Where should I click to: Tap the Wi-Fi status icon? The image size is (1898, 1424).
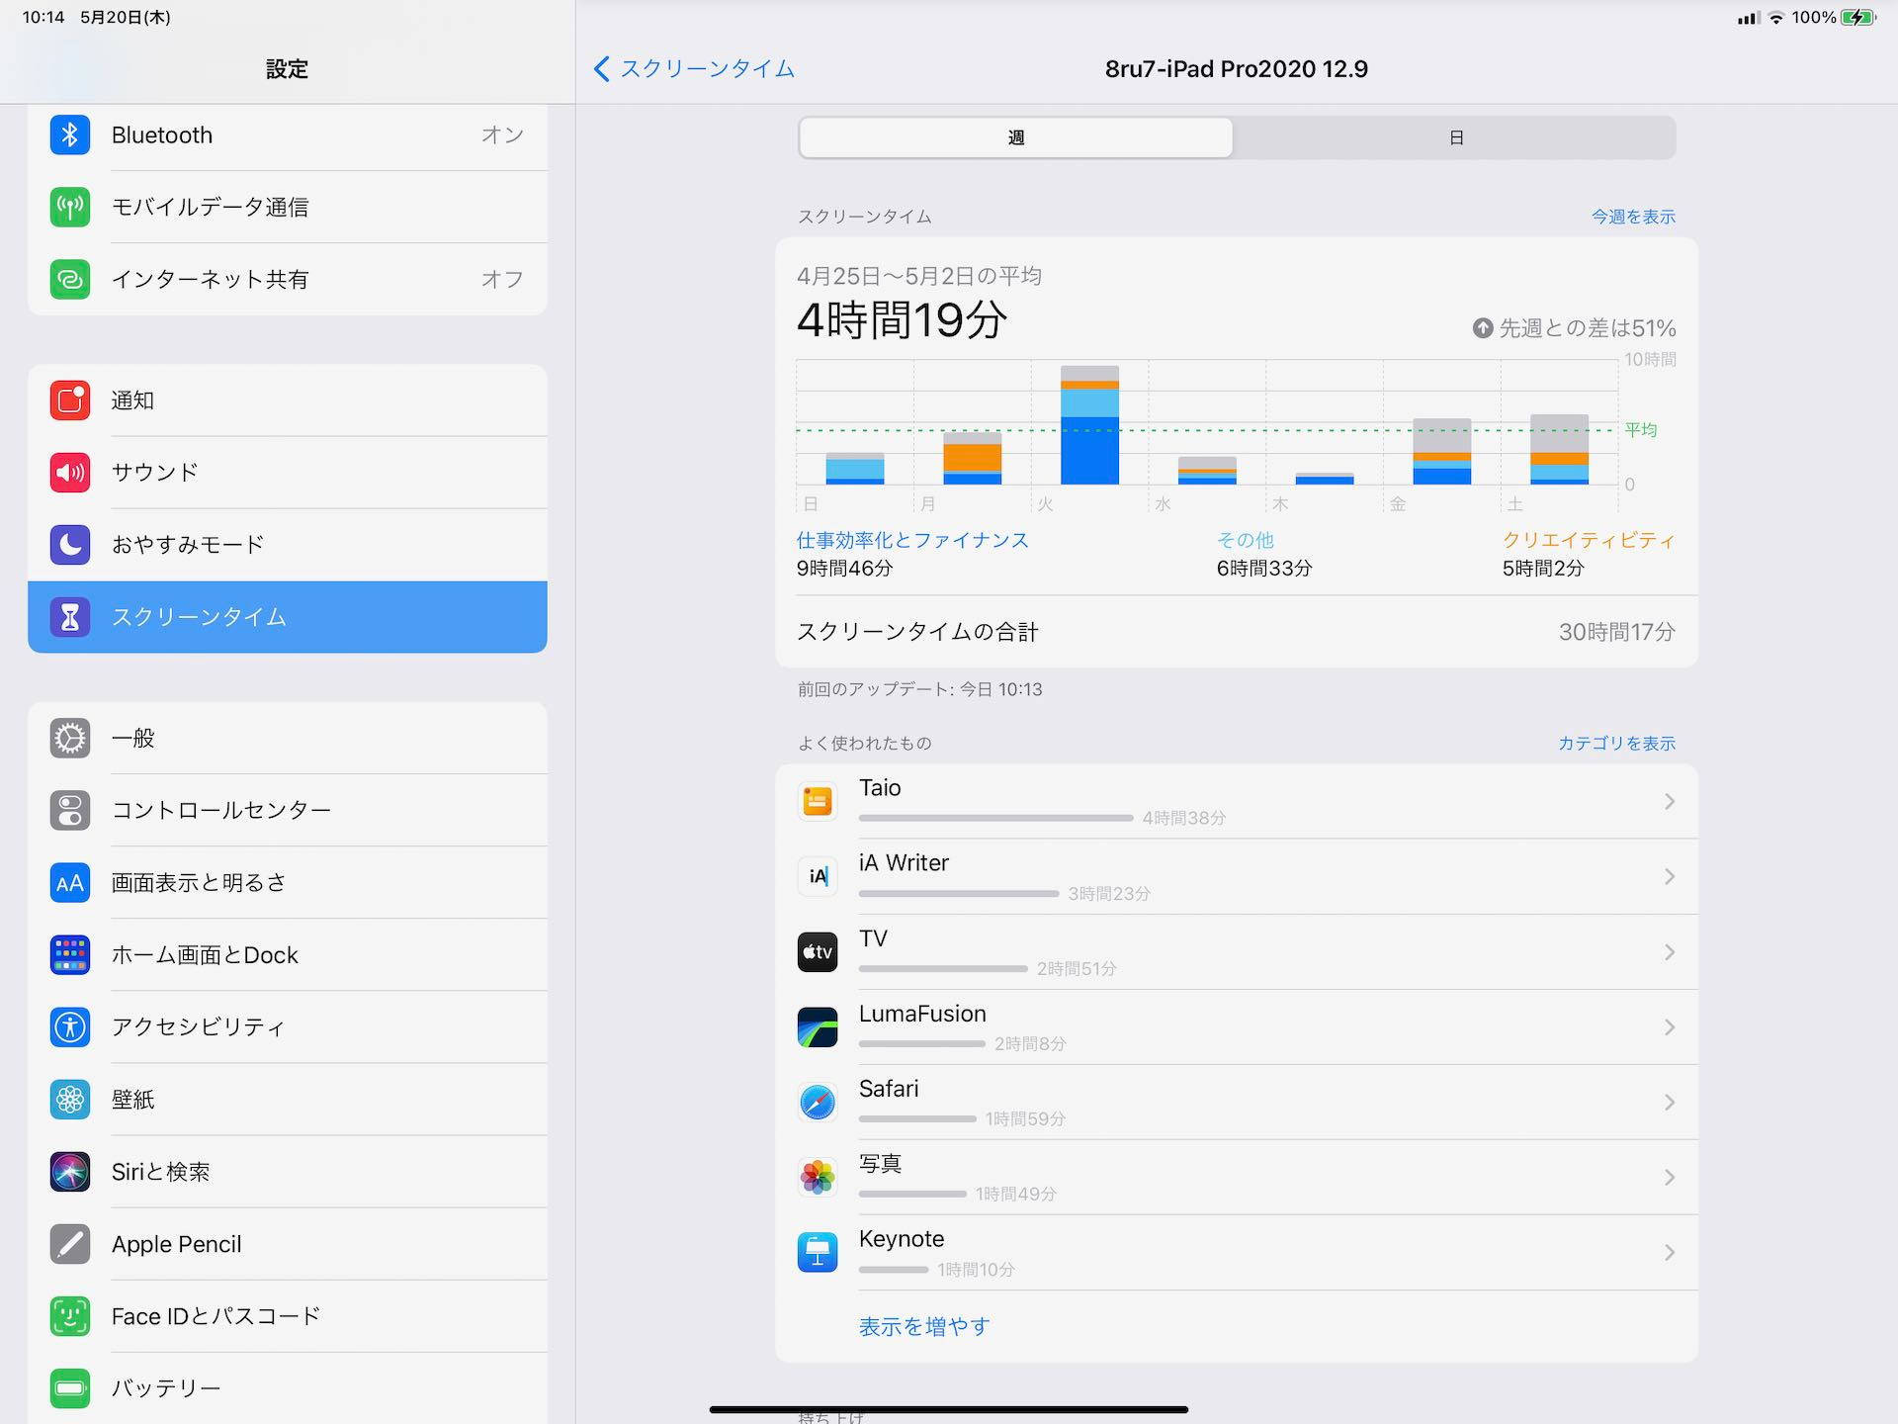(x=1776, y=18)
